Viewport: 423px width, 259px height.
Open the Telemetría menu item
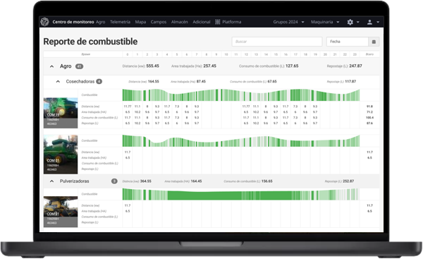120,22
